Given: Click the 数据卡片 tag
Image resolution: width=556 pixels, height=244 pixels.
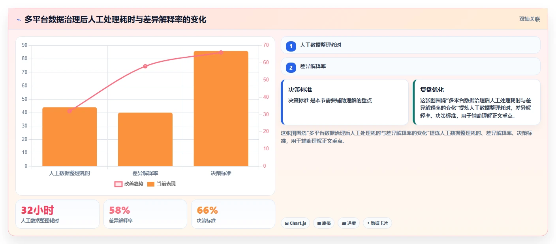Looking at the screenshot, I should coord(378,223).
